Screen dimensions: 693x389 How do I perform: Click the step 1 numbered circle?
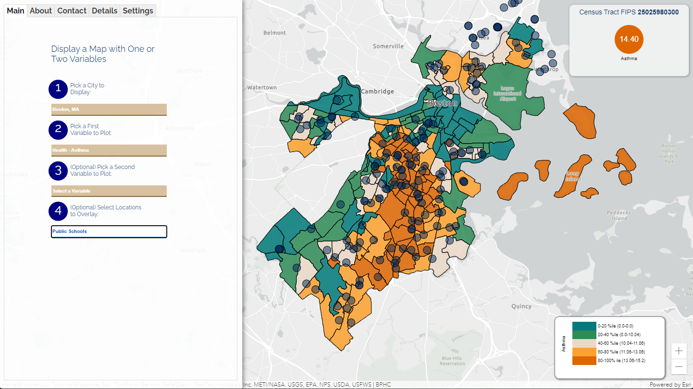(58, 89)
